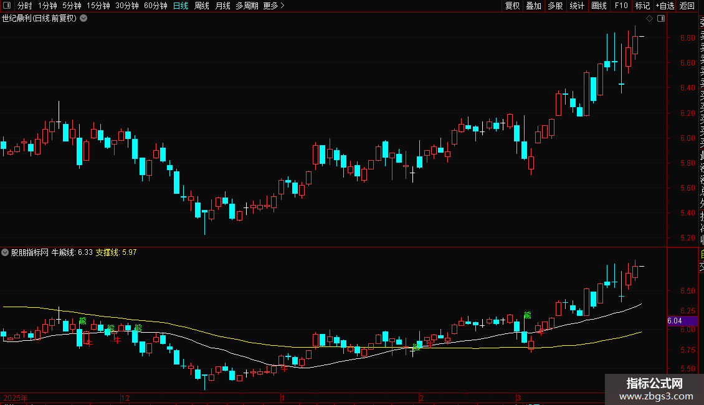Toggle the left sidebar panel icon
This screenshot has width=704, height=405.
7,6
